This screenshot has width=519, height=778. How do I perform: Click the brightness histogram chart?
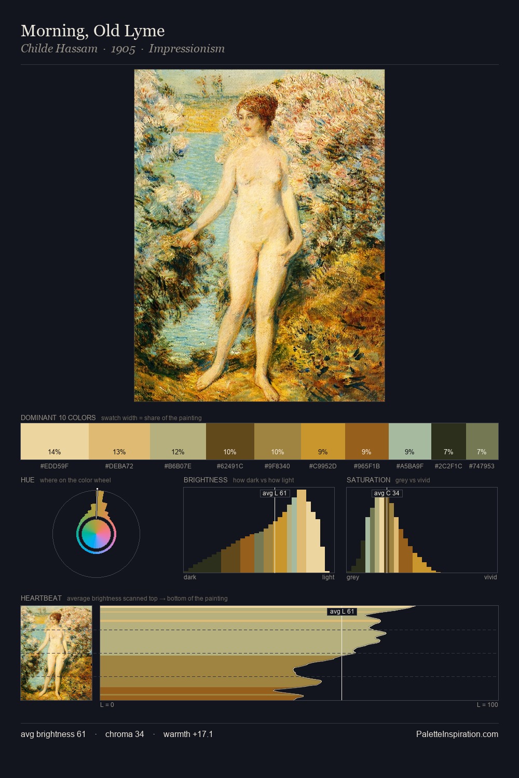[259, 530]
